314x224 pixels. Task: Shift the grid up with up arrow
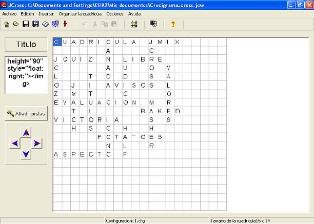click(26, 132)
